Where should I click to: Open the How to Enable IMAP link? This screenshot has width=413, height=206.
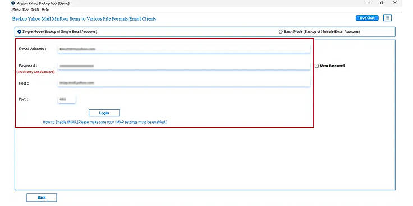click(105, 122)
